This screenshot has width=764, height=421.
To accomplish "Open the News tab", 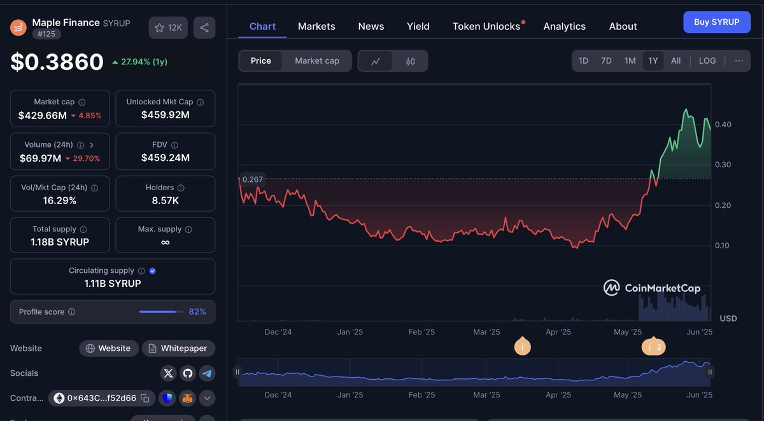I will [371, 26].
